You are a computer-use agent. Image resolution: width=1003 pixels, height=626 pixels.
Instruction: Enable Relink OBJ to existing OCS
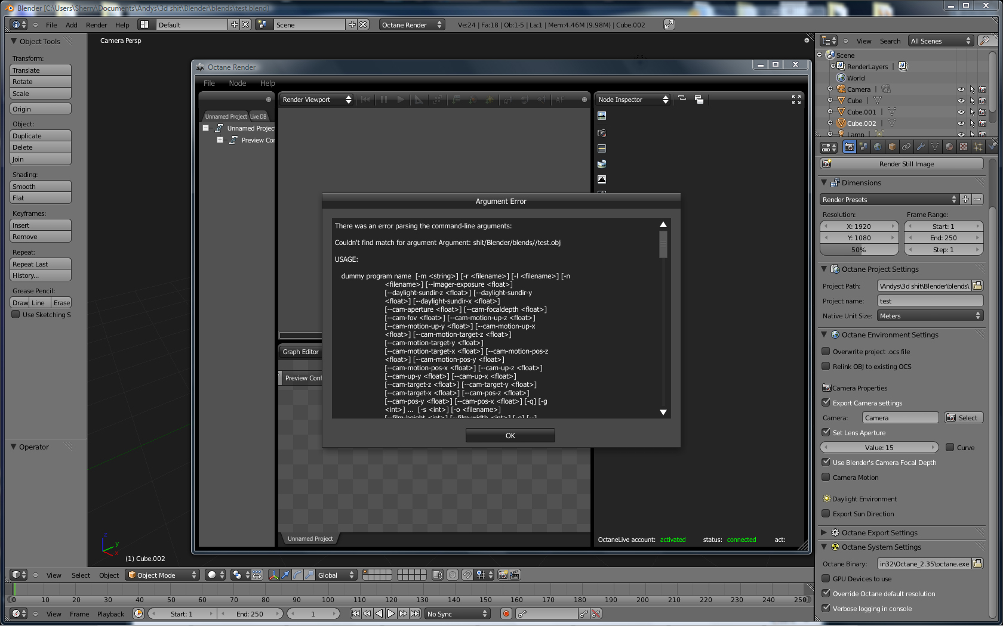point(826,366)
